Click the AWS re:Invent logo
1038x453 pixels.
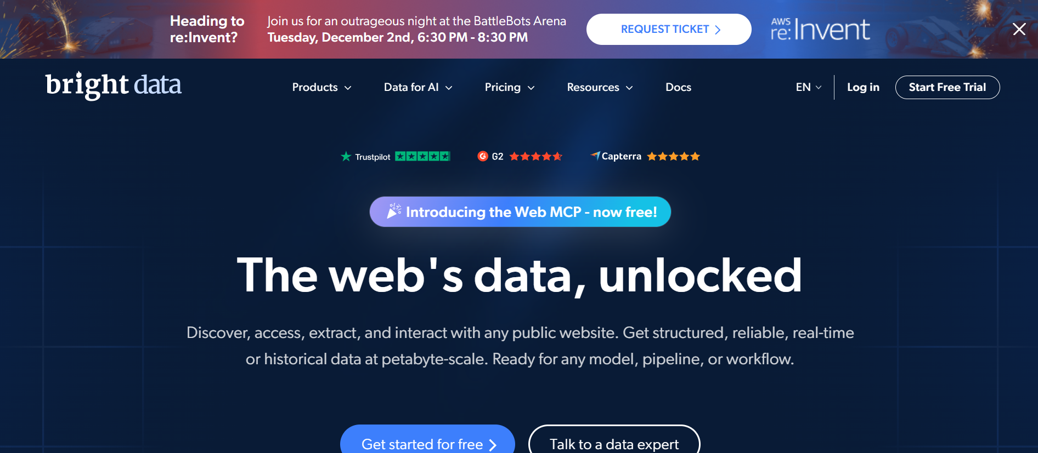[x=820, y=30]
